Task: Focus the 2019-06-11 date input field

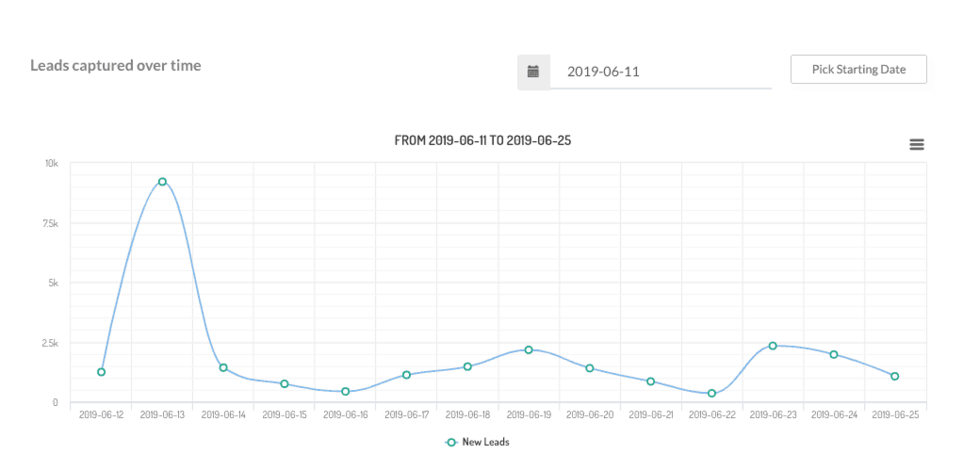Action: pos(660,72)
